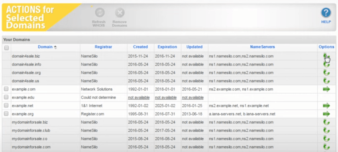Click the 2017-05-24 expiration date

pyautogui.click(x=165, y=131)
